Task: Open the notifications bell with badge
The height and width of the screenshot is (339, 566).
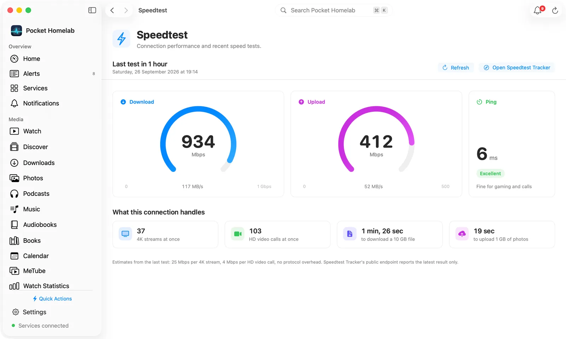Action: [x=538, y=10]
